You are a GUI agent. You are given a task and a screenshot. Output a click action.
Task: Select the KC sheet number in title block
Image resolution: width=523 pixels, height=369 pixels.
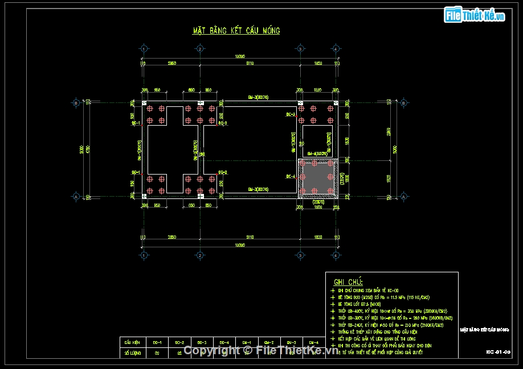[x=499, y=352]
